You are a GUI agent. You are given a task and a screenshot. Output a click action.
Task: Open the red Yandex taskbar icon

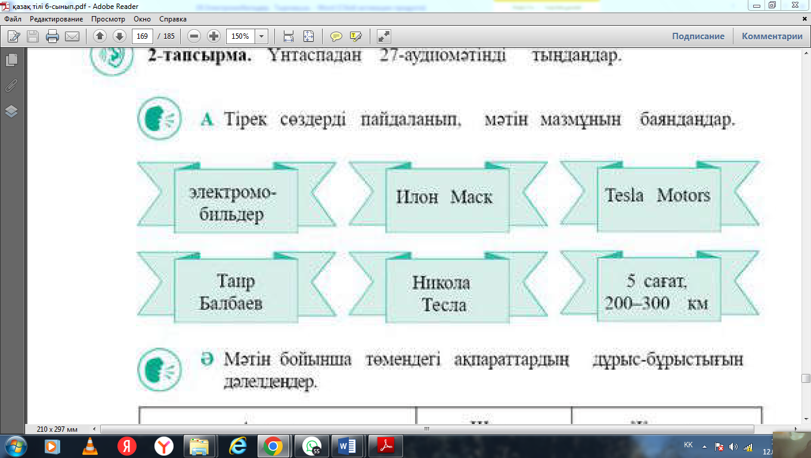(x=126, y=445)
